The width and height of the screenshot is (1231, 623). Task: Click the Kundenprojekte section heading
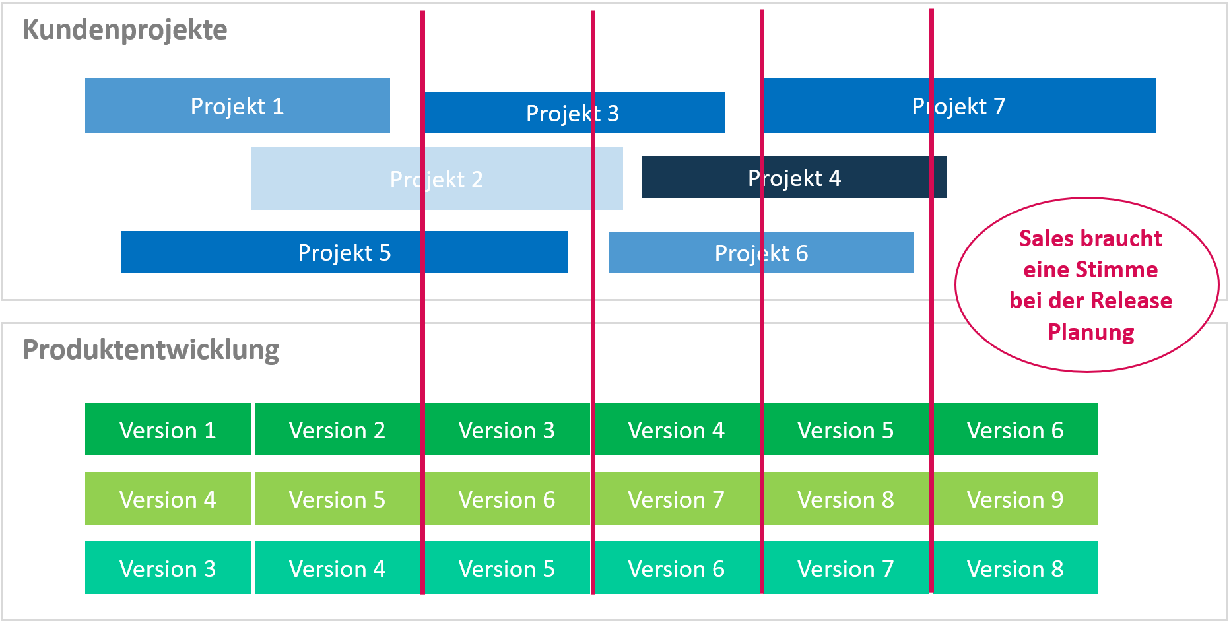[x=125, y=30]
